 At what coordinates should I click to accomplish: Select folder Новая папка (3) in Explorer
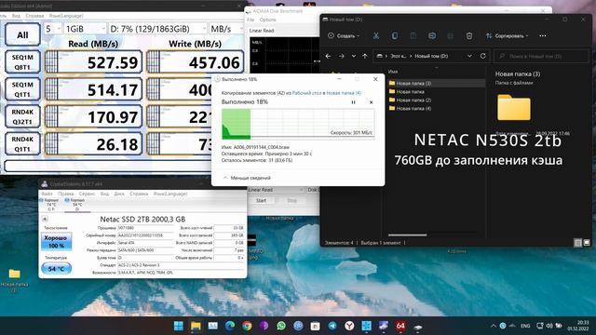pyautogui.click(x=437, y=83)
